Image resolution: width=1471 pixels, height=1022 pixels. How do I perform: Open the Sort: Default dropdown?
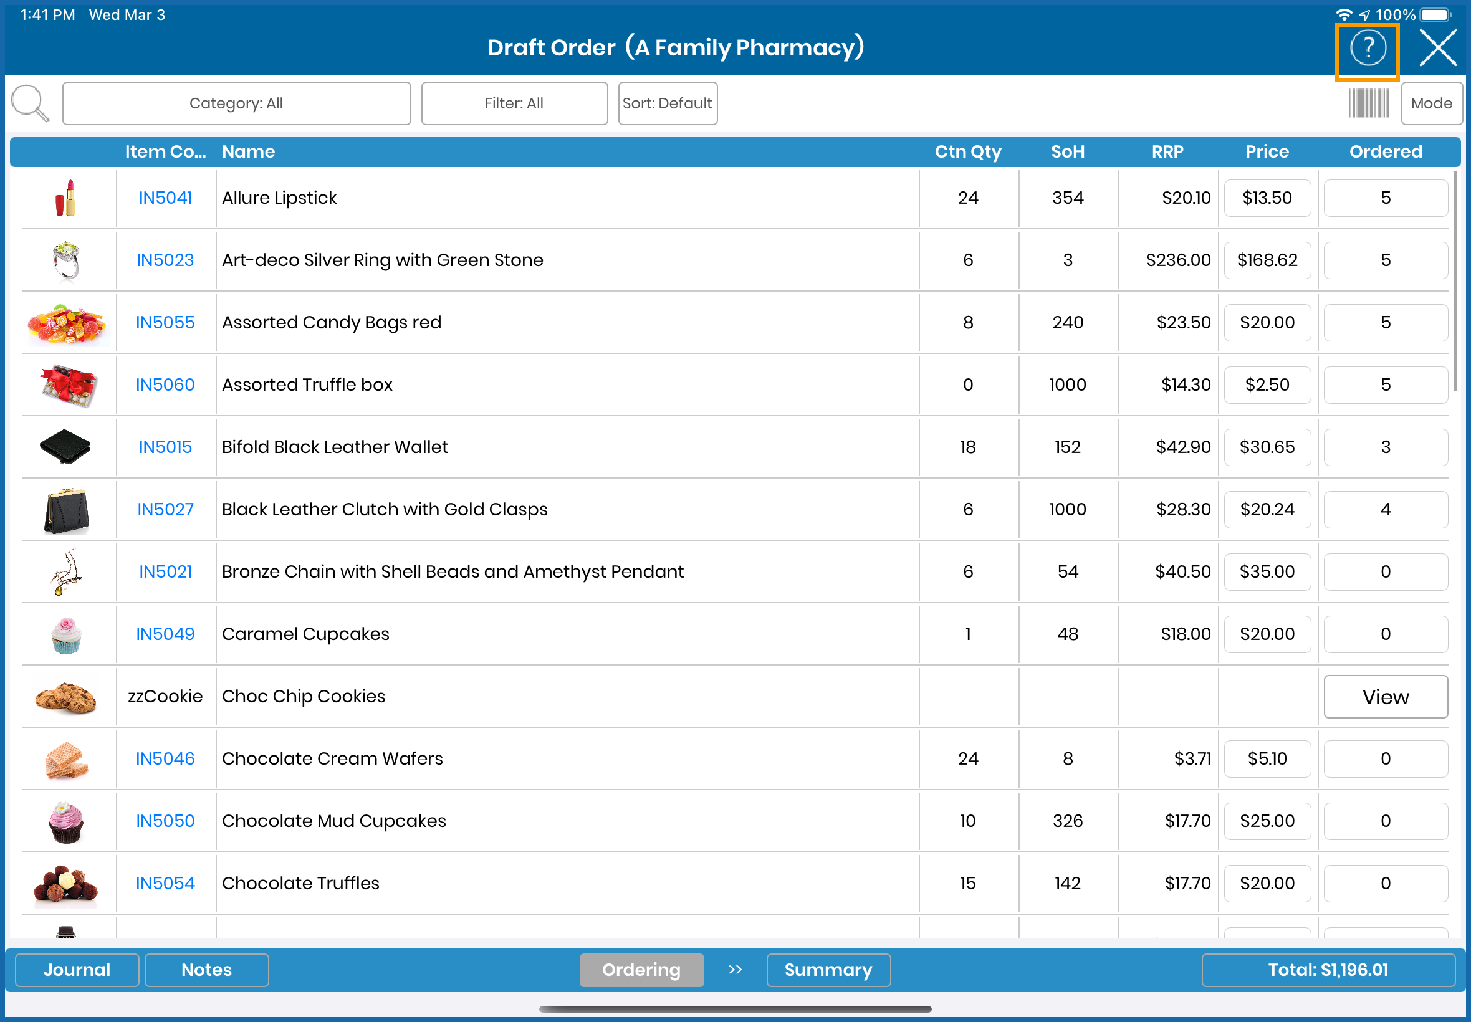tap(668, 103)
